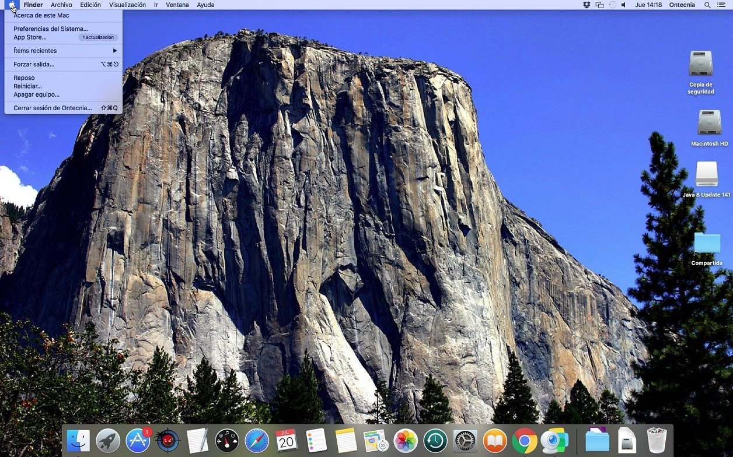Open Notification Center from the menu bar
Viewport: 733px width, 457px height.
724,5
